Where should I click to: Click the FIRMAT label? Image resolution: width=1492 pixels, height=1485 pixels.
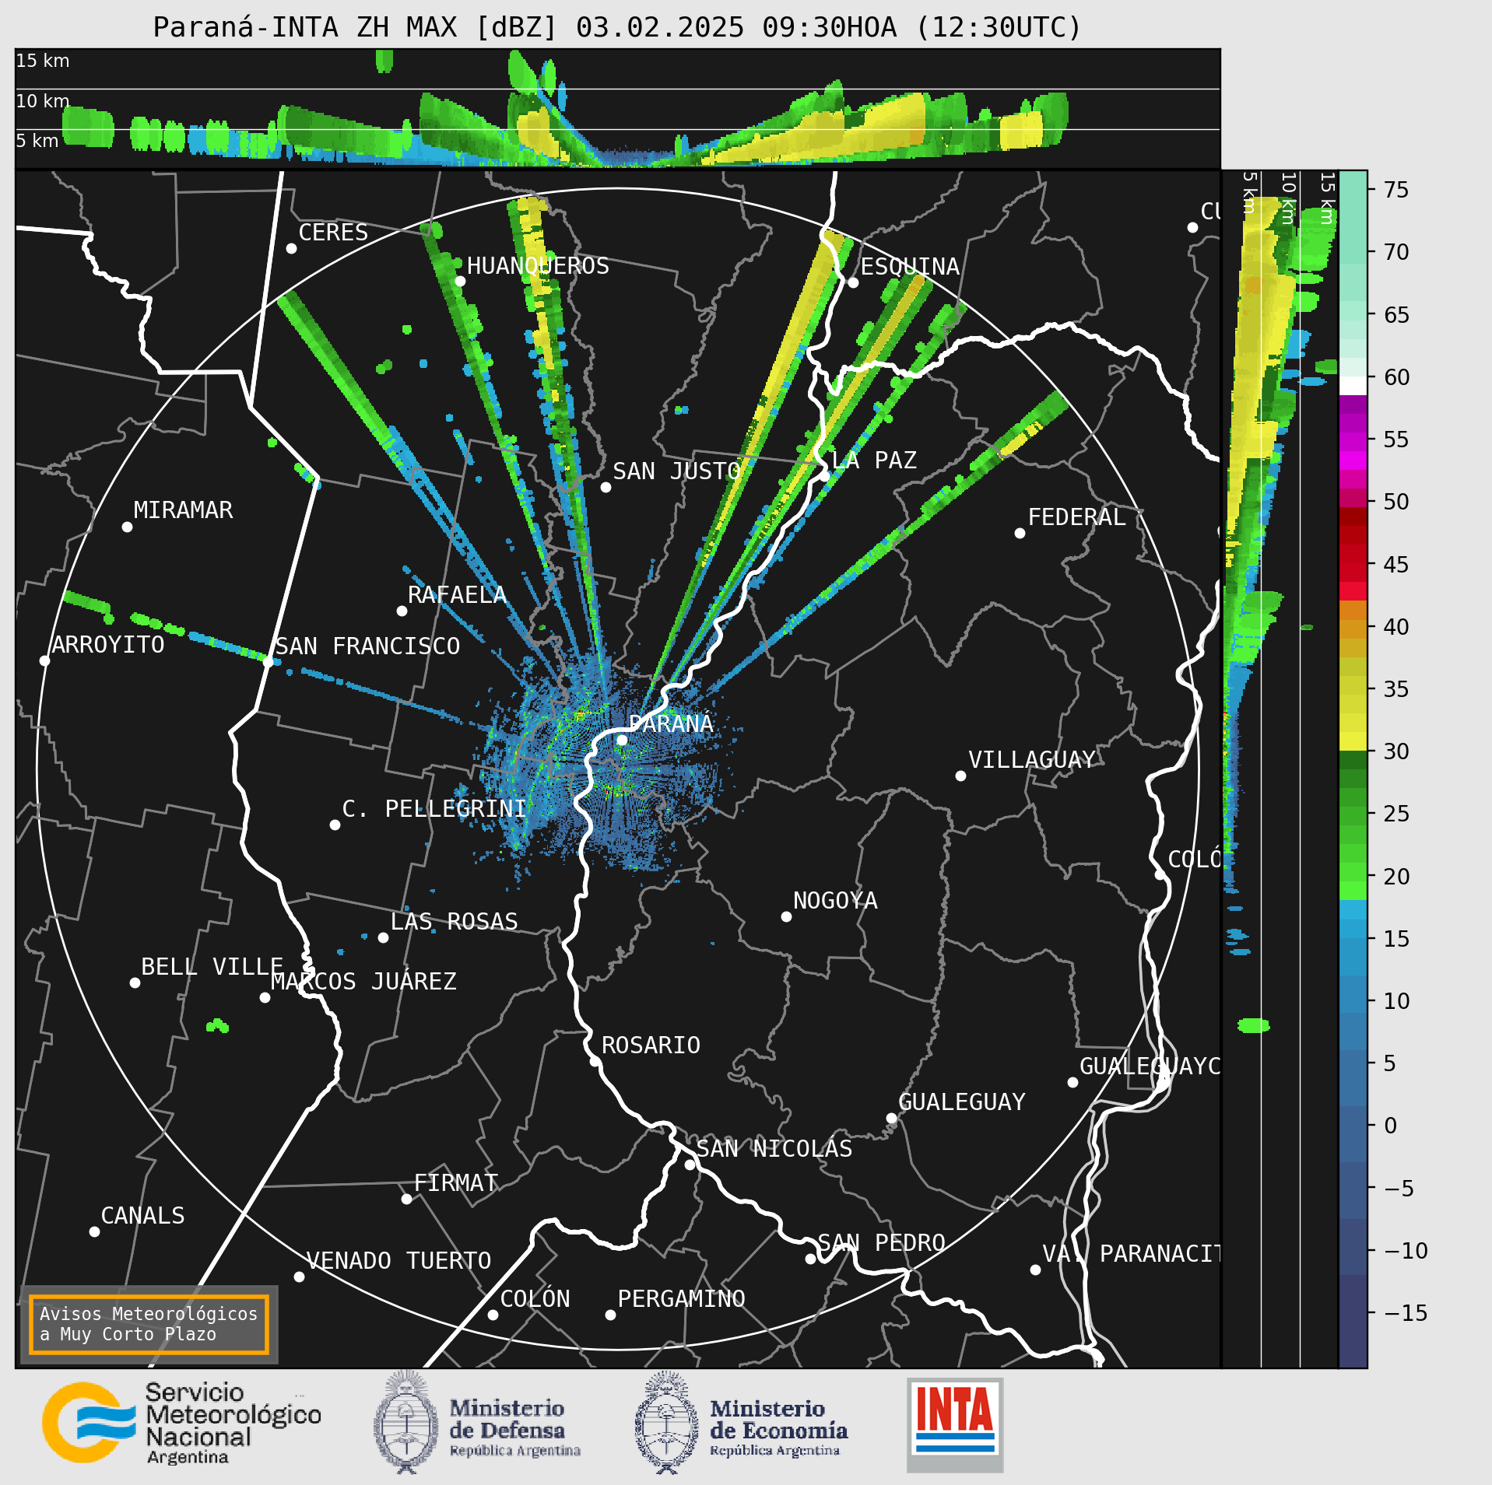(455, 1182)
